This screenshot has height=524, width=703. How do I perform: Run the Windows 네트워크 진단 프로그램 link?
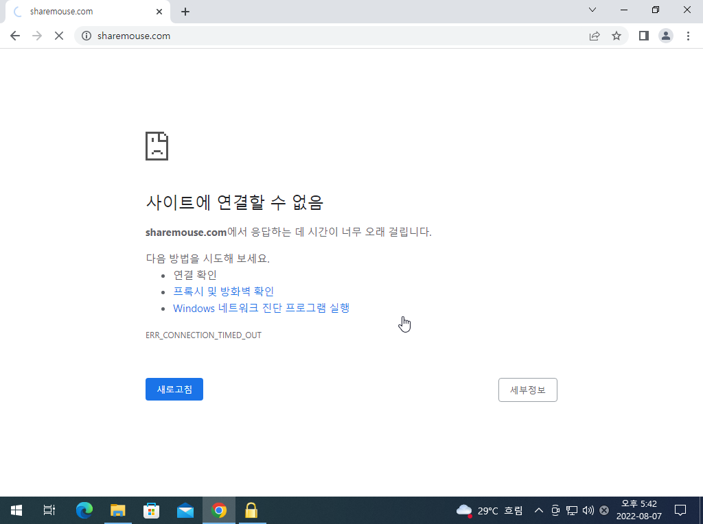261,308
